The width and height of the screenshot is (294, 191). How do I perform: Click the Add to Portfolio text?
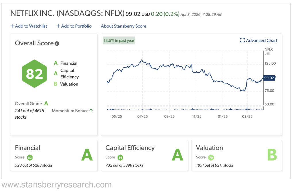pos(76,26)
